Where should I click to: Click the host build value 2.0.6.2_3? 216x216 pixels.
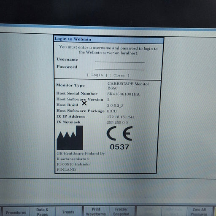pyautogui.click(x=115, y=105)
